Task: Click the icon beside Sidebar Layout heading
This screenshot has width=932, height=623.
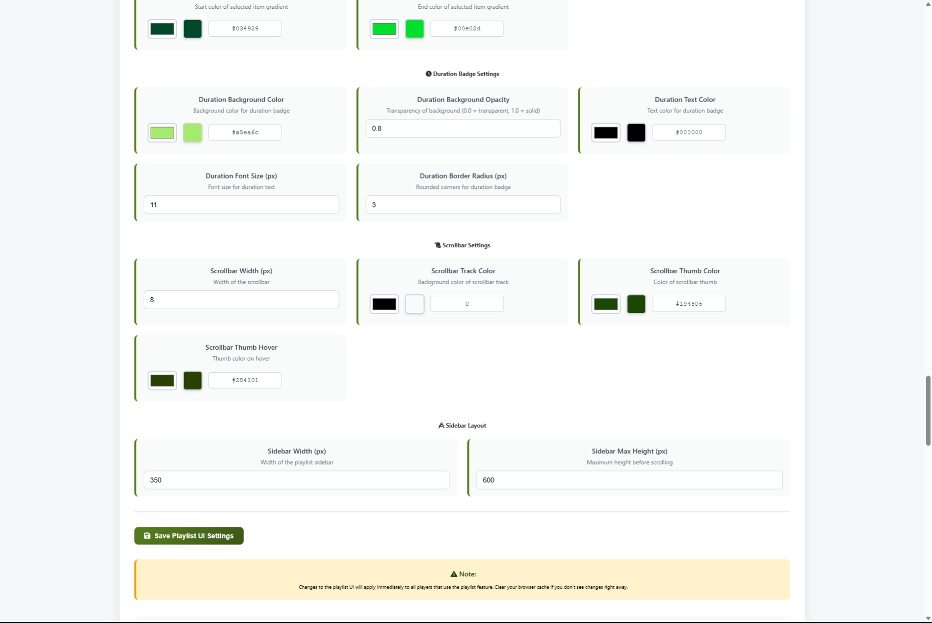Action: (441, 426)
